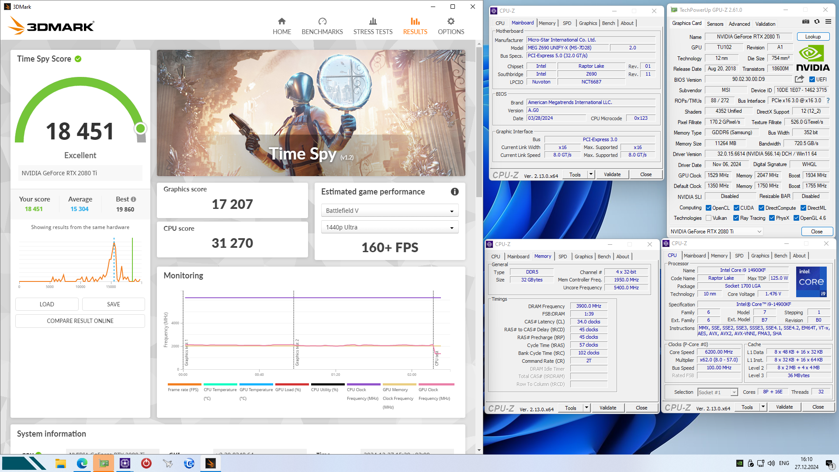839x472 pixels.
Task: Open Tools dropdown arrow in CPU-Z Memory window
Action: tap(586, 408)
